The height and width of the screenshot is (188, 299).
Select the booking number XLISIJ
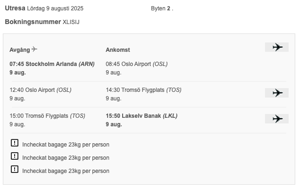coord(71,22)
